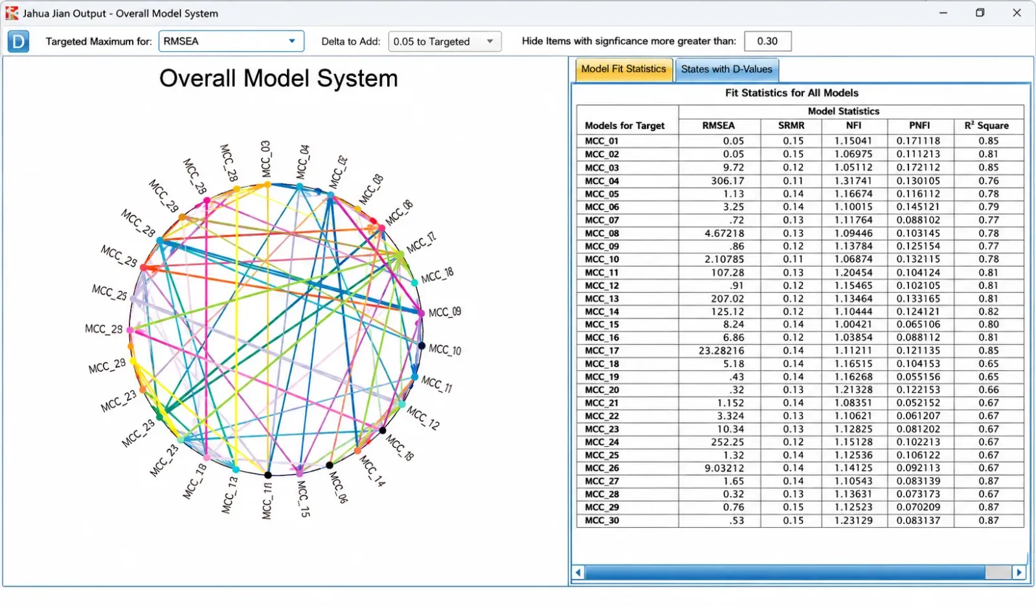Select the MCC_26 row label
Viewport: 1036px width, 606px height.
602,468
